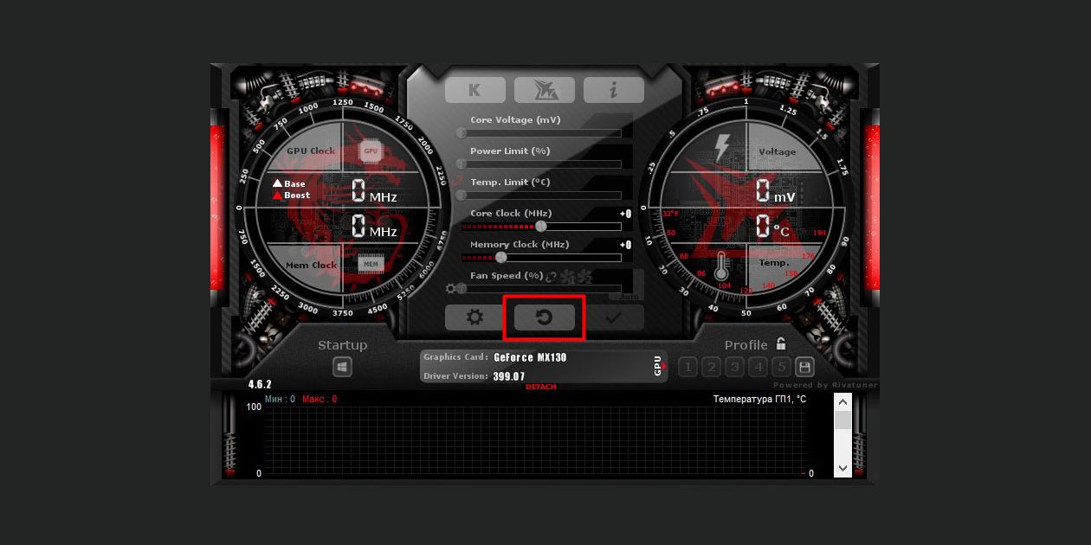
Task: Click the DETACH link
Action: (x=541, y=387)
